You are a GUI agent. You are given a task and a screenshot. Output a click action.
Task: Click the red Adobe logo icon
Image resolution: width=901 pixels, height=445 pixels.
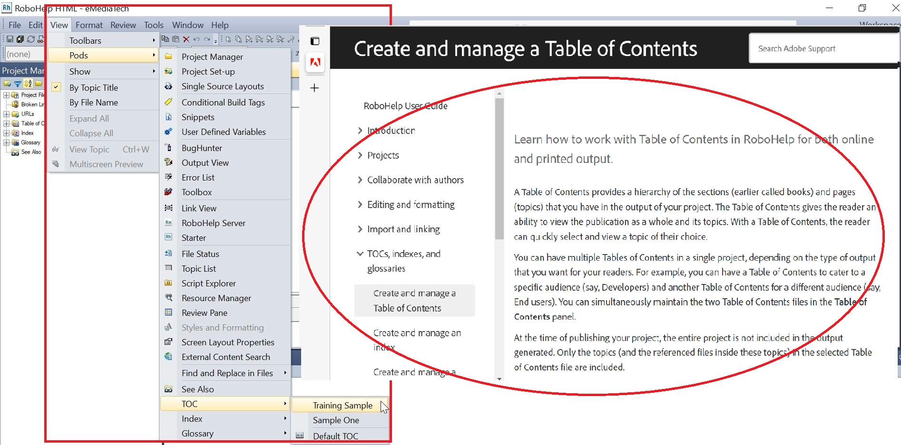[315, 62]
